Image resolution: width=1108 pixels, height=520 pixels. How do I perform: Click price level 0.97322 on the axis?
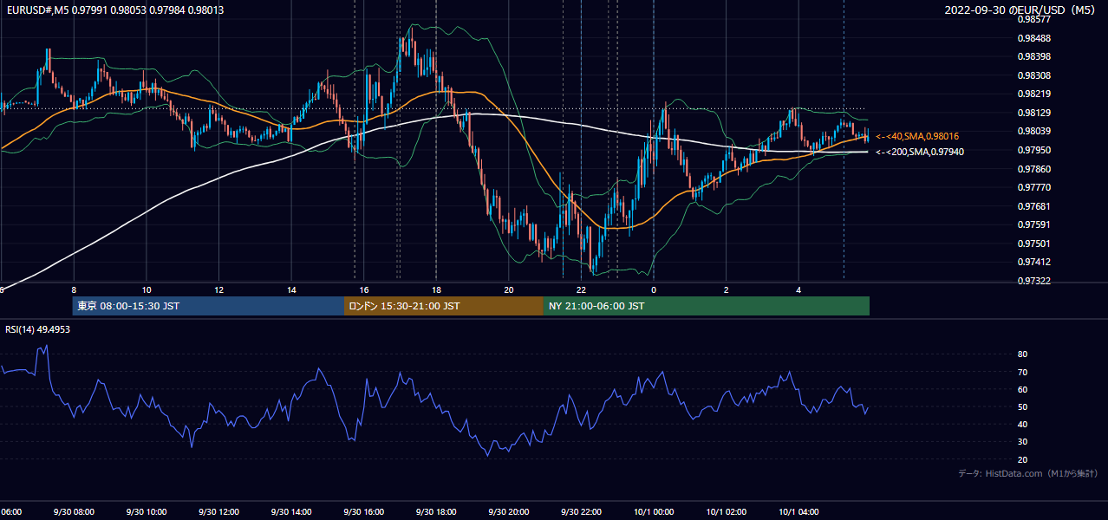tap(1034, 281)
